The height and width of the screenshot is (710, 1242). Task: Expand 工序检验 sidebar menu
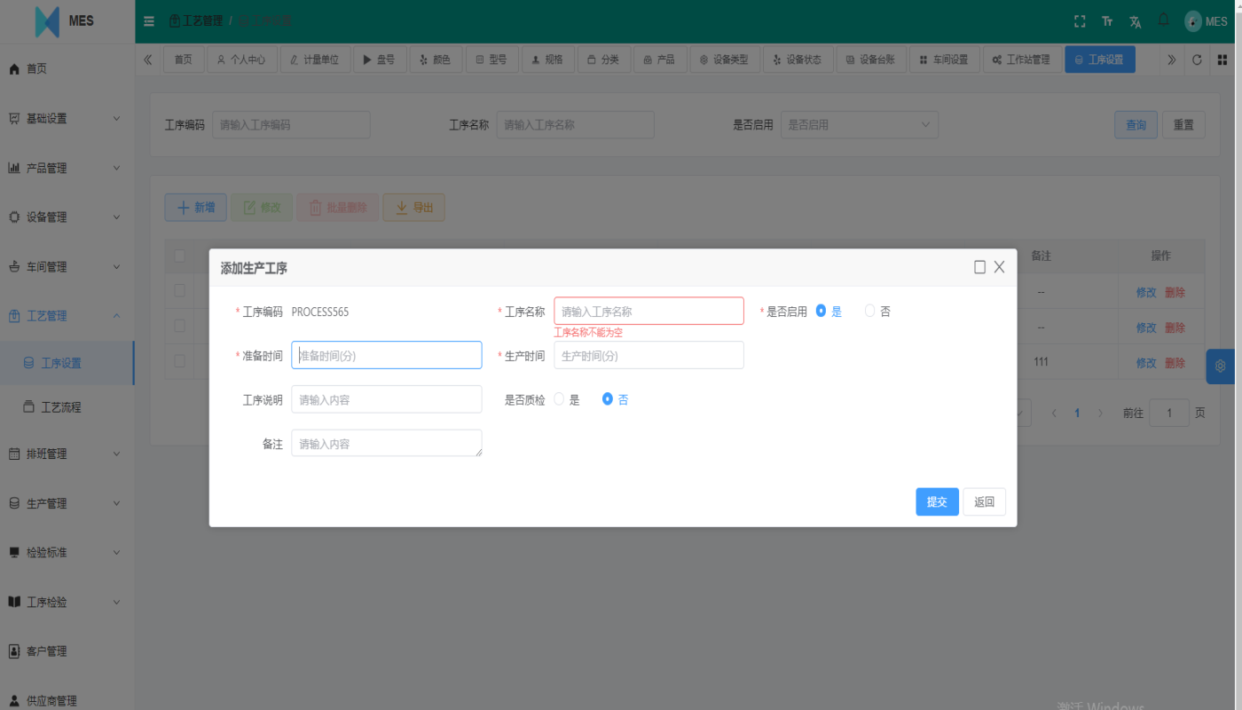[67, 602]
